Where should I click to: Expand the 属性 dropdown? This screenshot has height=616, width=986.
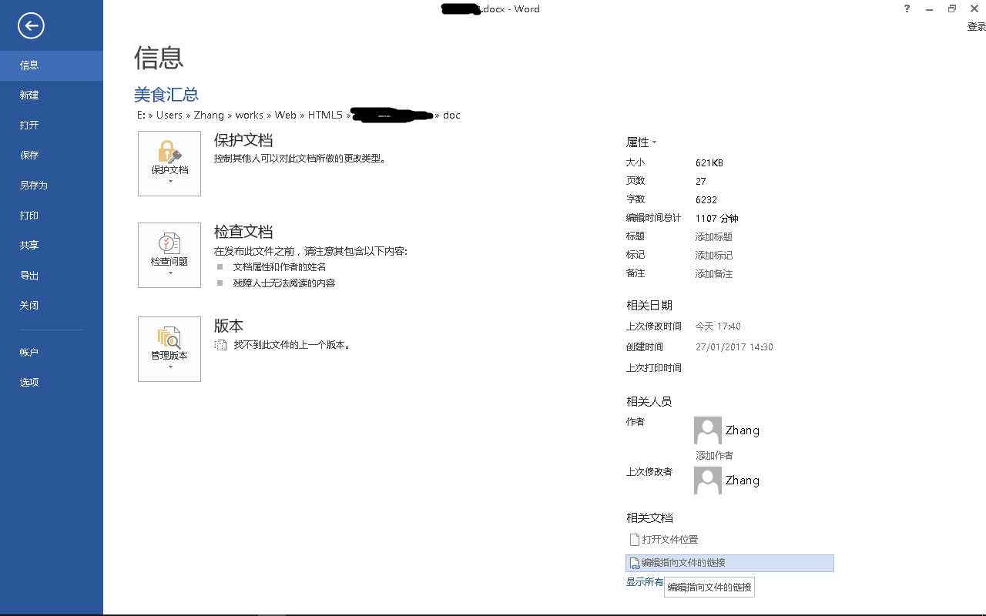click(642, 142)
